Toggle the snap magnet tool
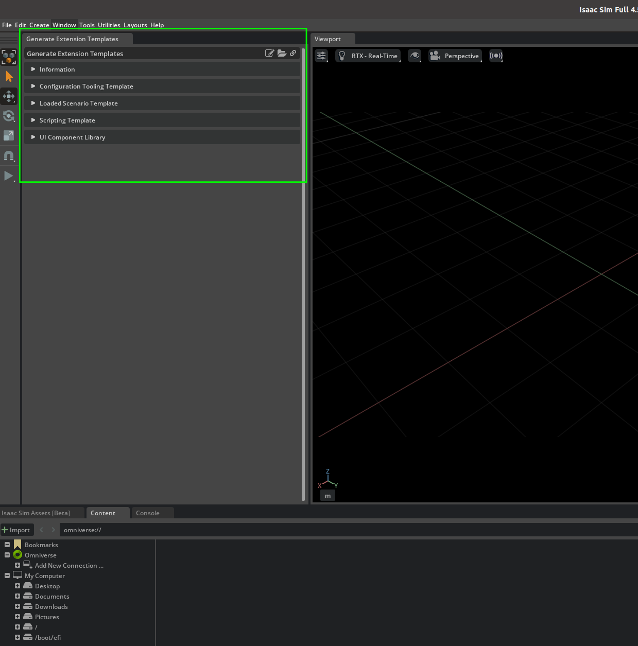This screenshot has height=646, width=638. pos(9,155)
